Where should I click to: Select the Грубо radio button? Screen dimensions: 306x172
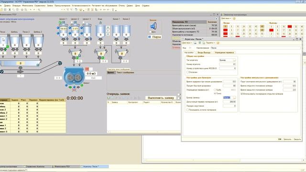tap(215, 90)
